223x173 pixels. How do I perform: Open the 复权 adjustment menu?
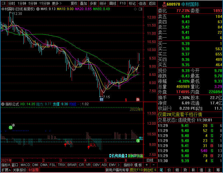point(74,3)
